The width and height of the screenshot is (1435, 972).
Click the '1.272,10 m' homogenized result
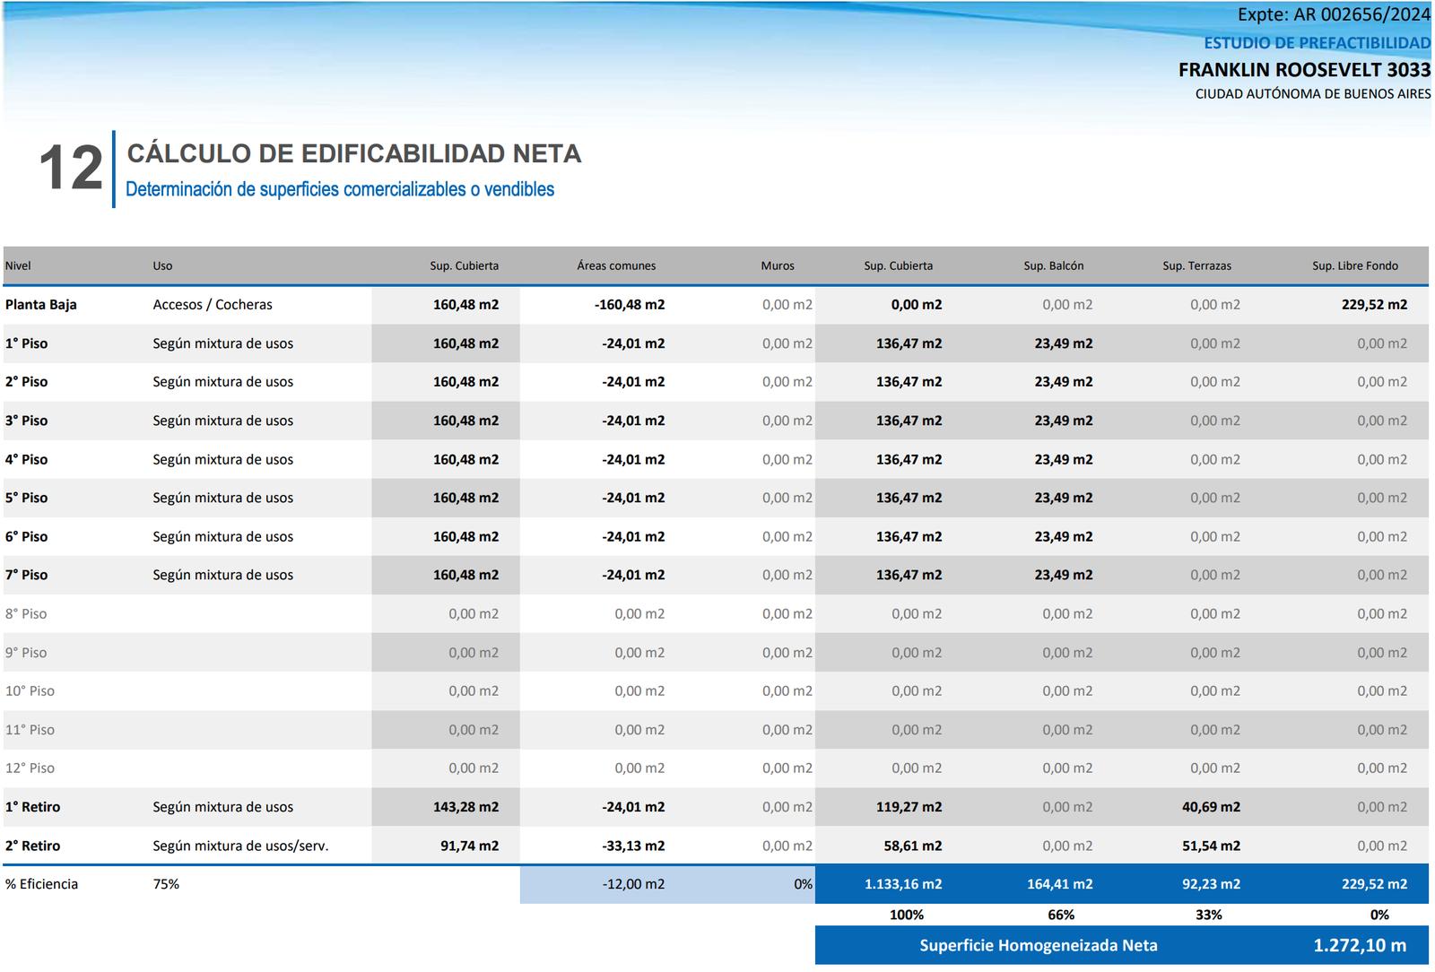coord(1360,945)
